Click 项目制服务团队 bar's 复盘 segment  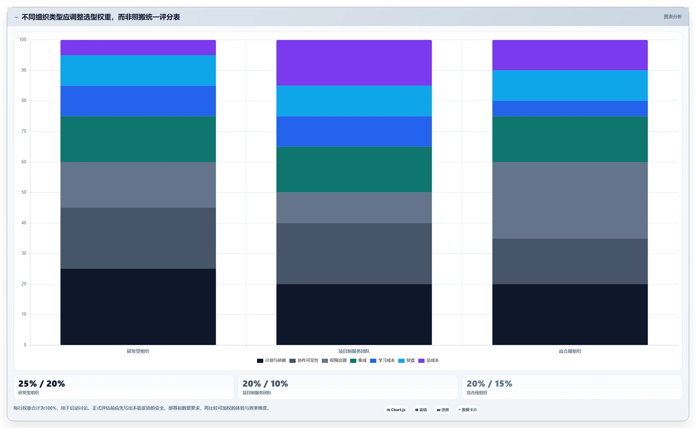pyautogui.click(x=354, y=101)
